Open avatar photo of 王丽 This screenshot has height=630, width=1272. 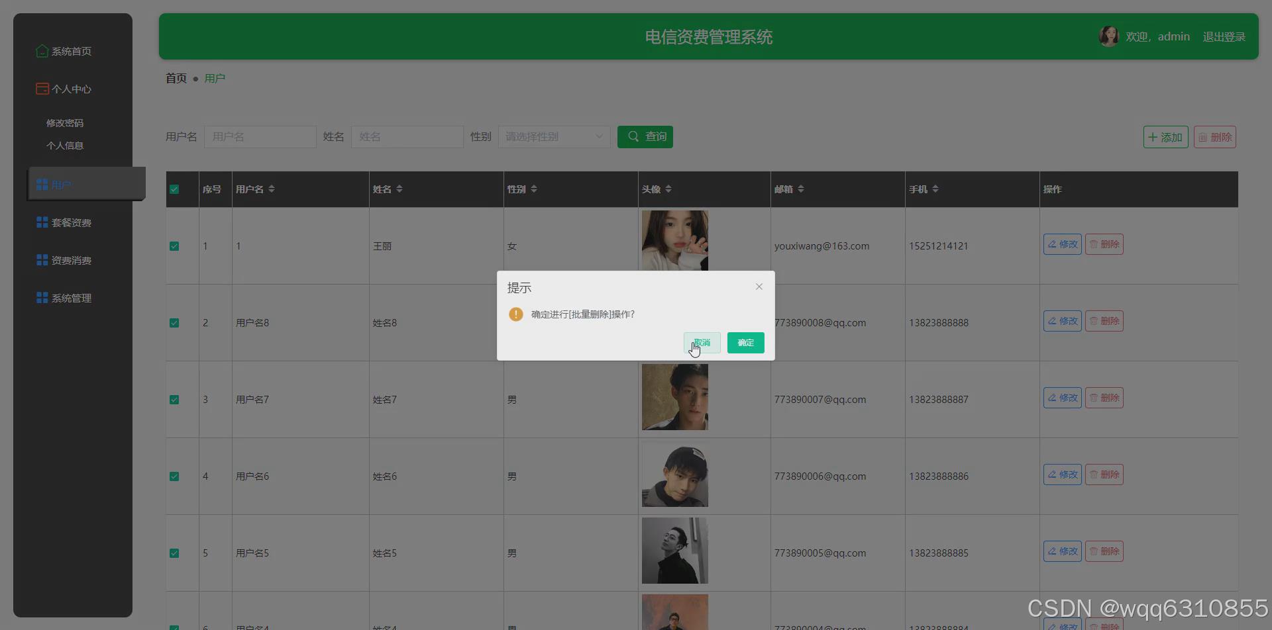[x=675, y=241]
